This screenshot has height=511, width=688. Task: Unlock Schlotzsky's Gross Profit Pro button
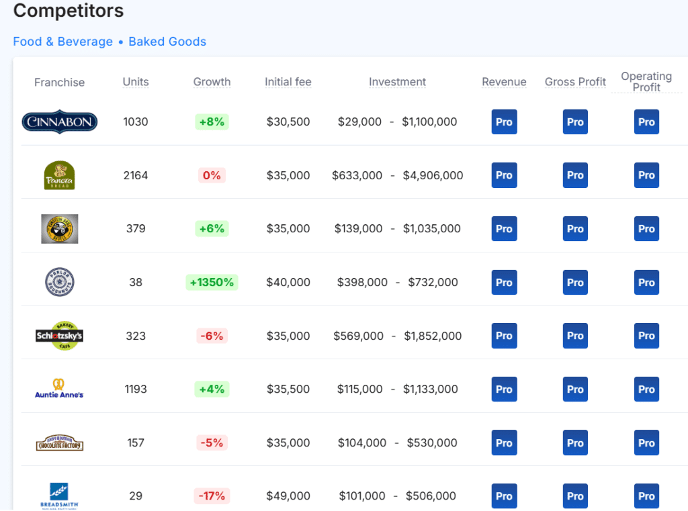(x=575, y=336)
